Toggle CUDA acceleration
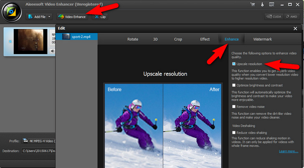The image size is (304, 168). coord(274,17)
